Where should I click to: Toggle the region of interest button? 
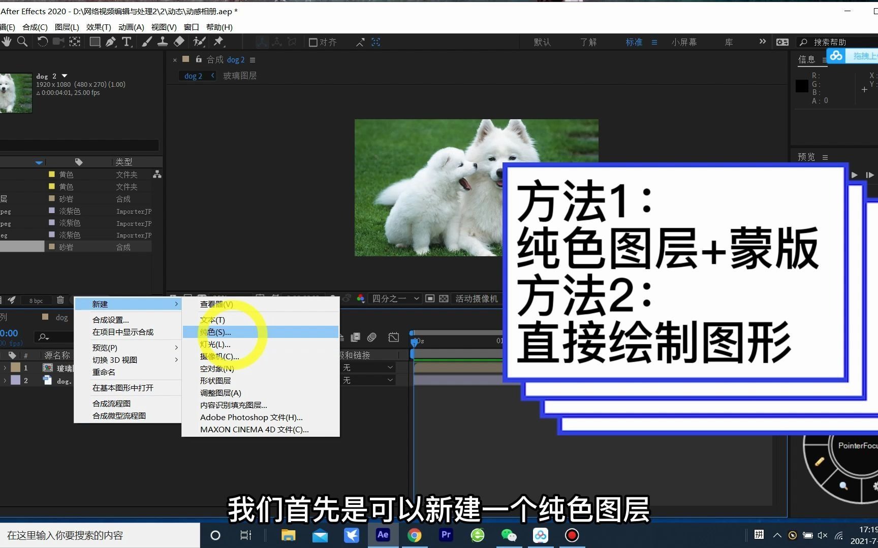tap(430, 298)
